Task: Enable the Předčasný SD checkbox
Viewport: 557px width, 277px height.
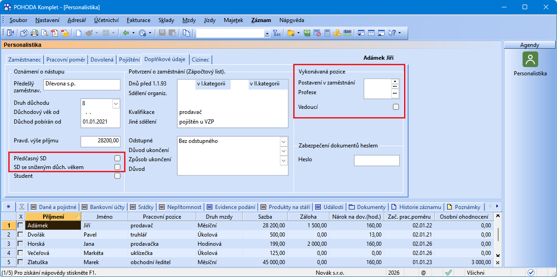Action: click(x=118, y=158)
